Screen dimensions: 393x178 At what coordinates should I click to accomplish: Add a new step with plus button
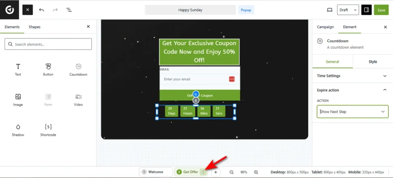[216, 172]
